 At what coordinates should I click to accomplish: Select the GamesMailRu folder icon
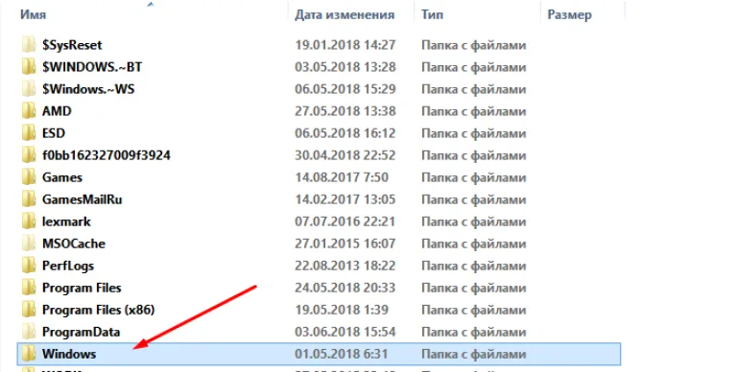[x=29, y=199]
